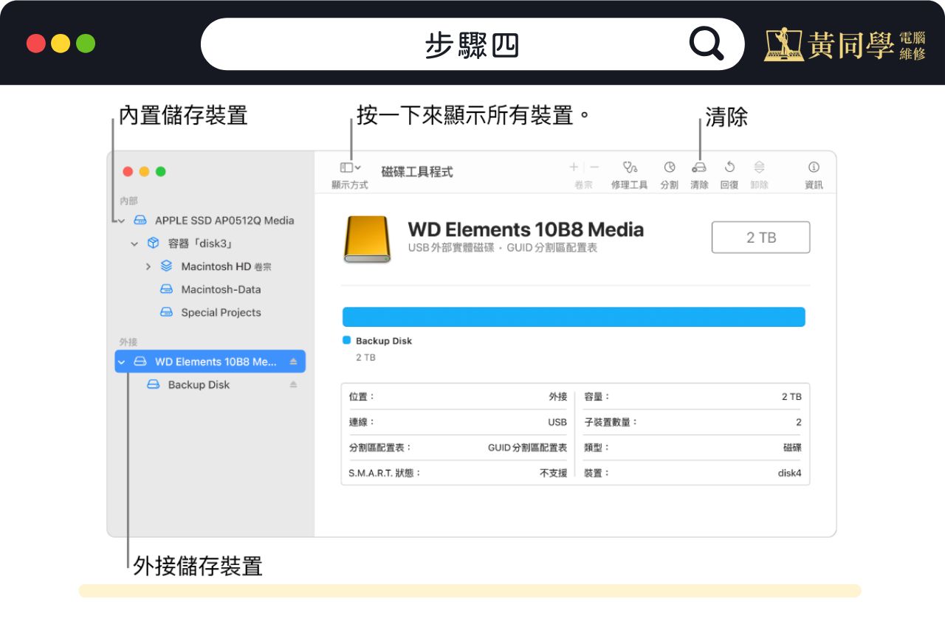Click the blue Backup Disk legend square
Screen dimensions: 945x627
click(x=347, y=340)
